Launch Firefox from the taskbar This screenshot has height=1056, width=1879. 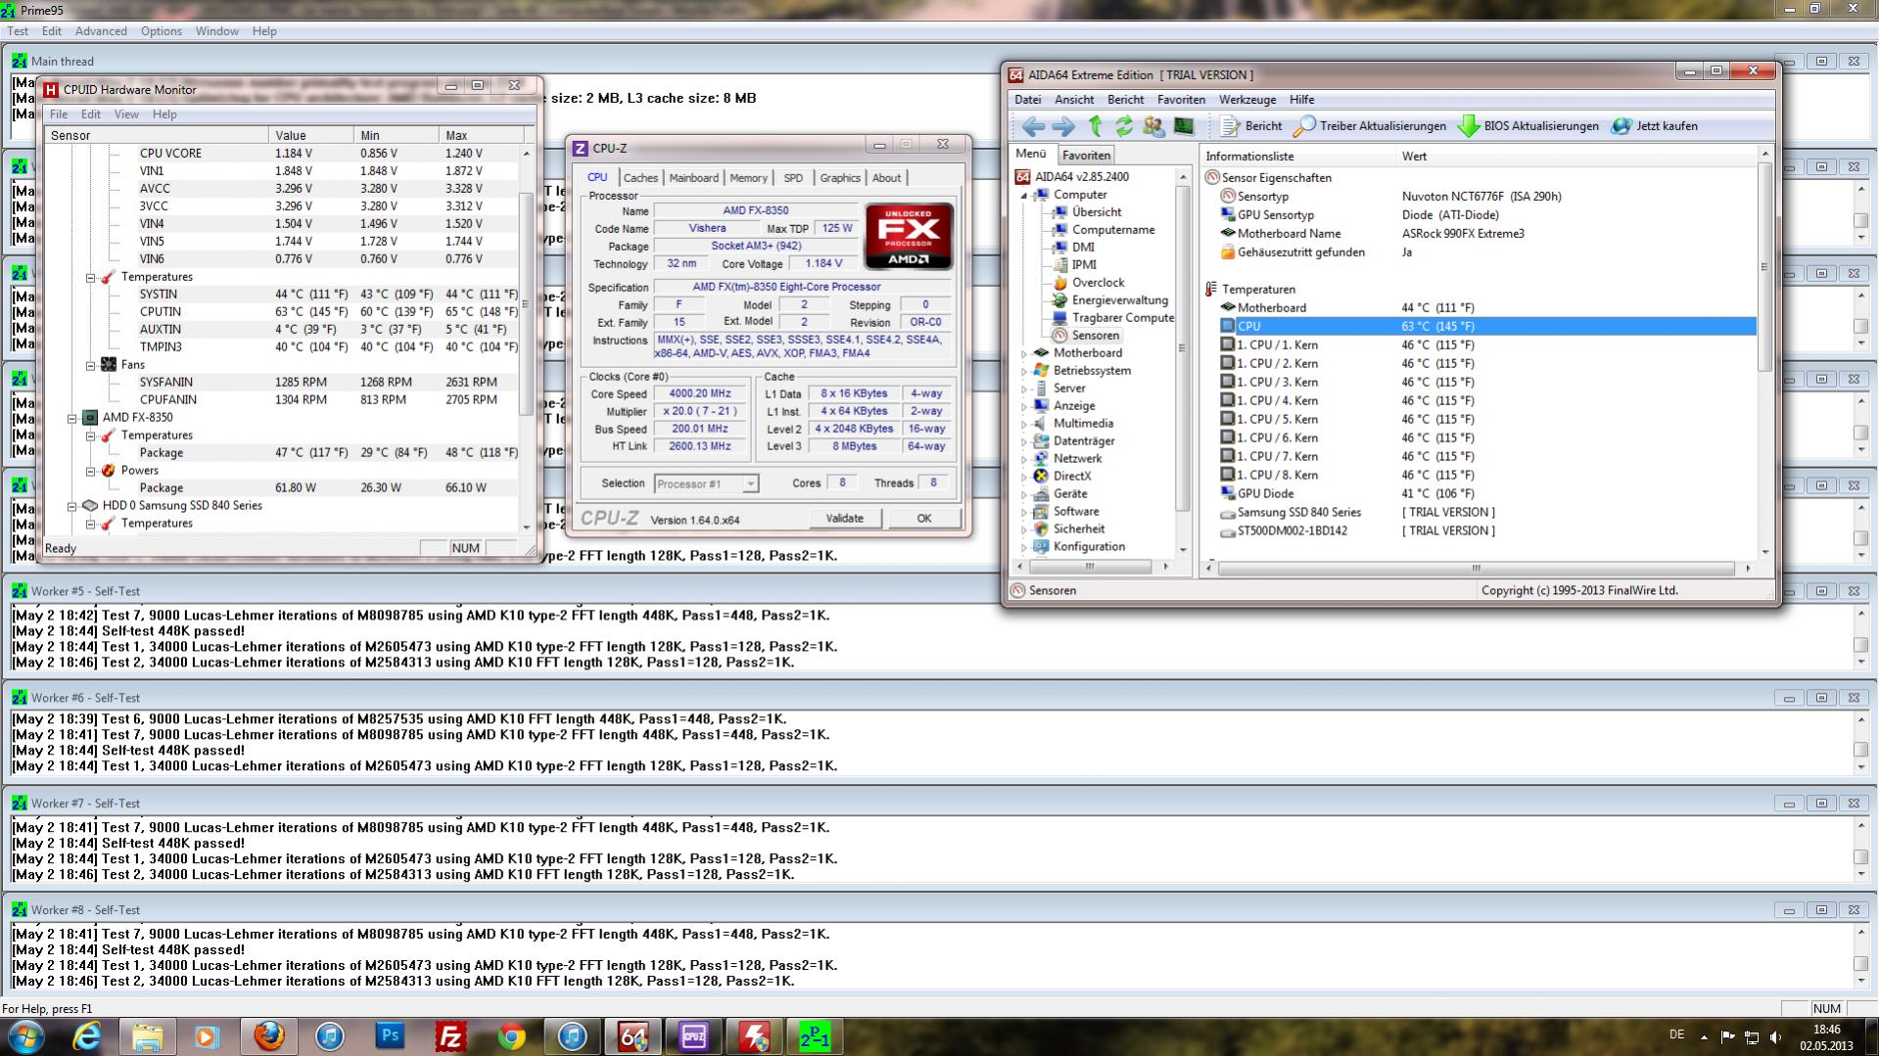(x=268, y=1036)
